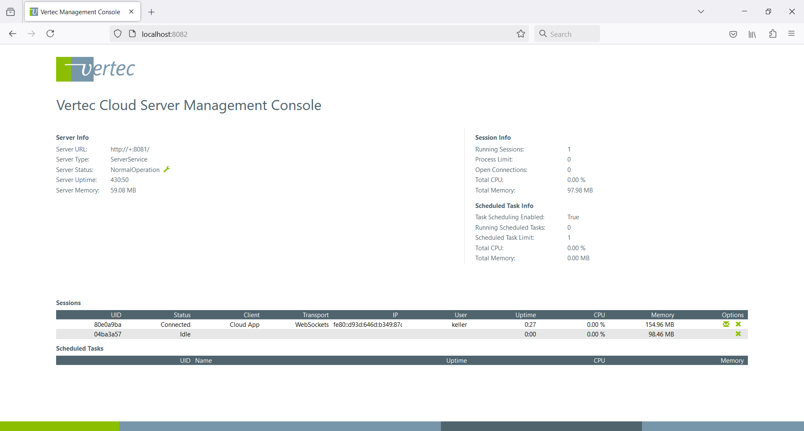Click the wrench icon beside NormalOperation status

(167, 169)
